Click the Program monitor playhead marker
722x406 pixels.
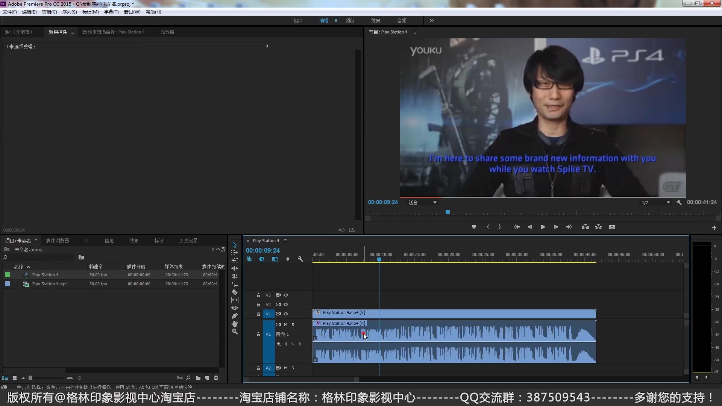click(x=447, y=212)
